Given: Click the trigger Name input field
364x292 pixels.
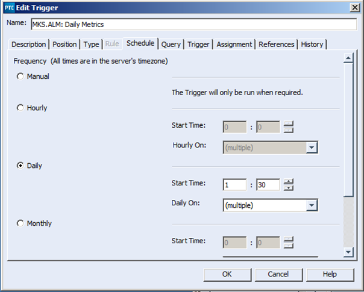Looking at the screenshot, I should click(x=193, y=24).
